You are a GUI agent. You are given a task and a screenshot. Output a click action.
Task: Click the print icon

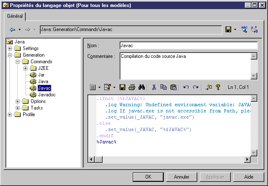tap(132, 87)
